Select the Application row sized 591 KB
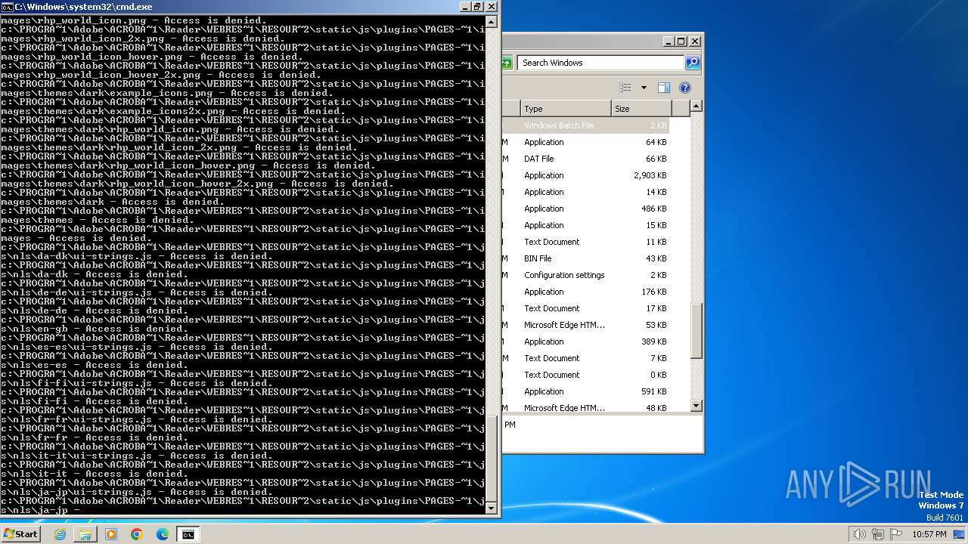The width and height of the screenshot is (968, 544). coord(585,391)
